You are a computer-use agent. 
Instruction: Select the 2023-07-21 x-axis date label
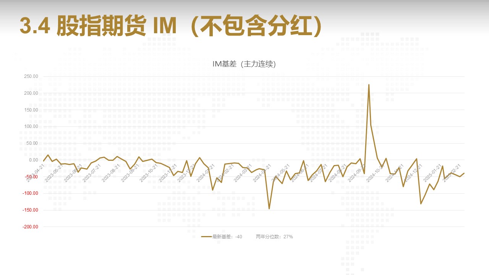click(92, 173)
